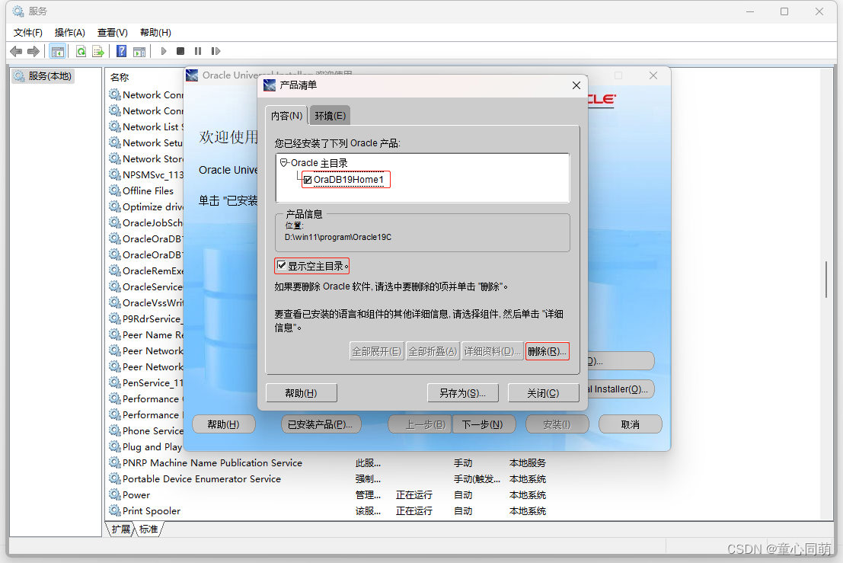Click the 关闭(C) button
This screenshot has height=563, width=843.
tap(543, 393)
